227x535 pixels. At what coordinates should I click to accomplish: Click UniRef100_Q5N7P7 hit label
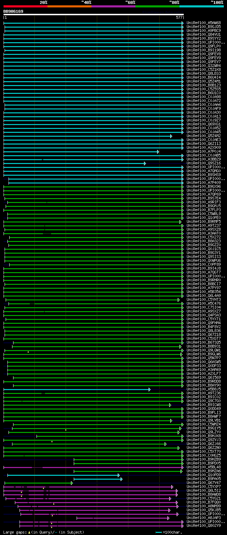click(x=204, y=358)
